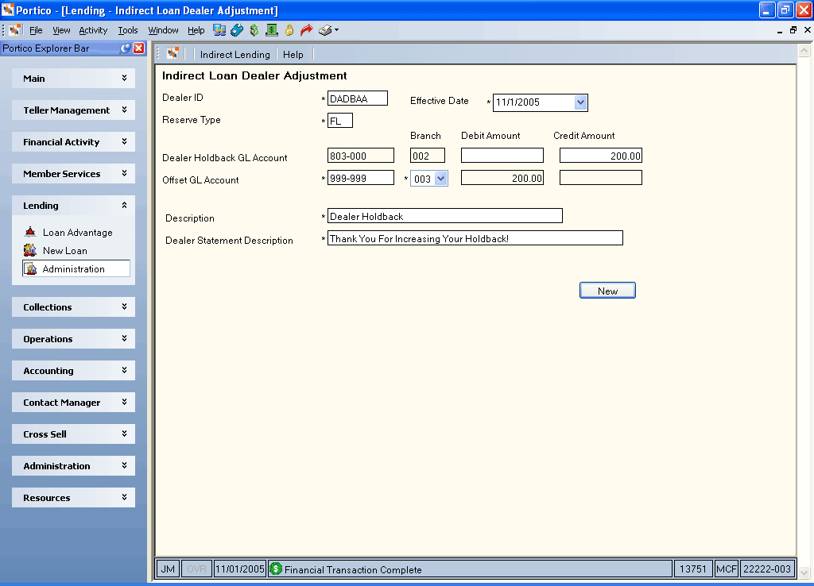The image size is (814, 586).
Task: Click Dealer Holdback Credit Amount field
Action: pyautogui.click(x=601, y=156)
